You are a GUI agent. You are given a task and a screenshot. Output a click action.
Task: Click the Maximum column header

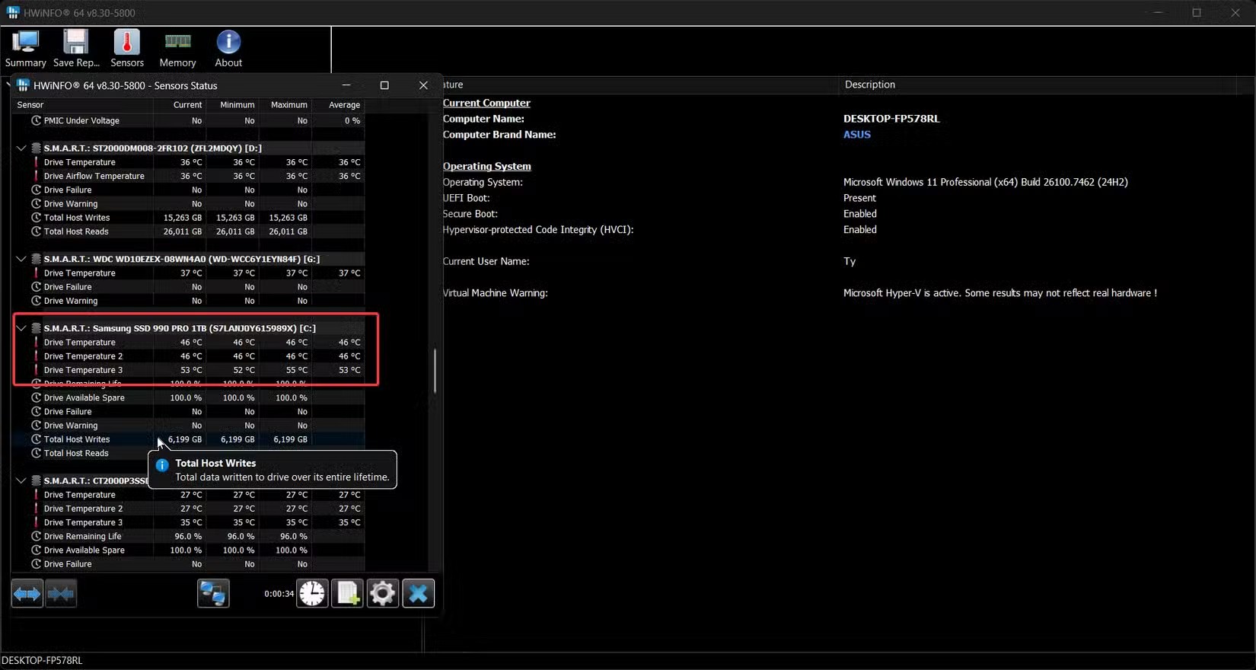[288, 105]
